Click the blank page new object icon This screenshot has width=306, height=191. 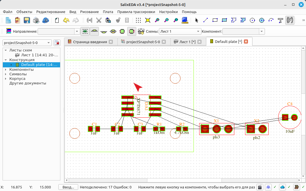57,20
